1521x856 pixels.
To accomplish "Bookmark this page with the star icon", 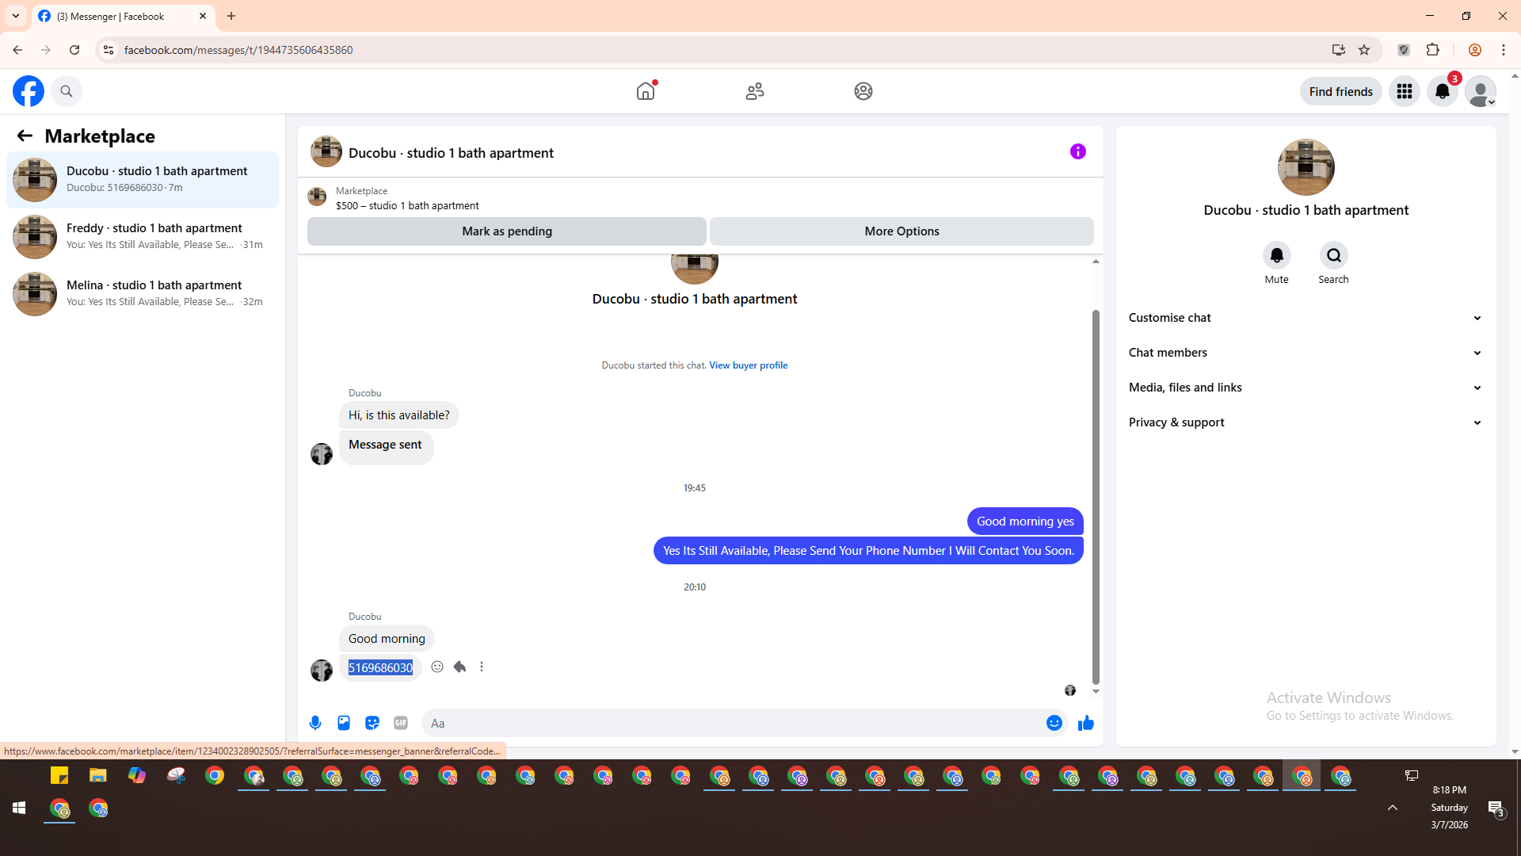I will (x=1364, y=50).
